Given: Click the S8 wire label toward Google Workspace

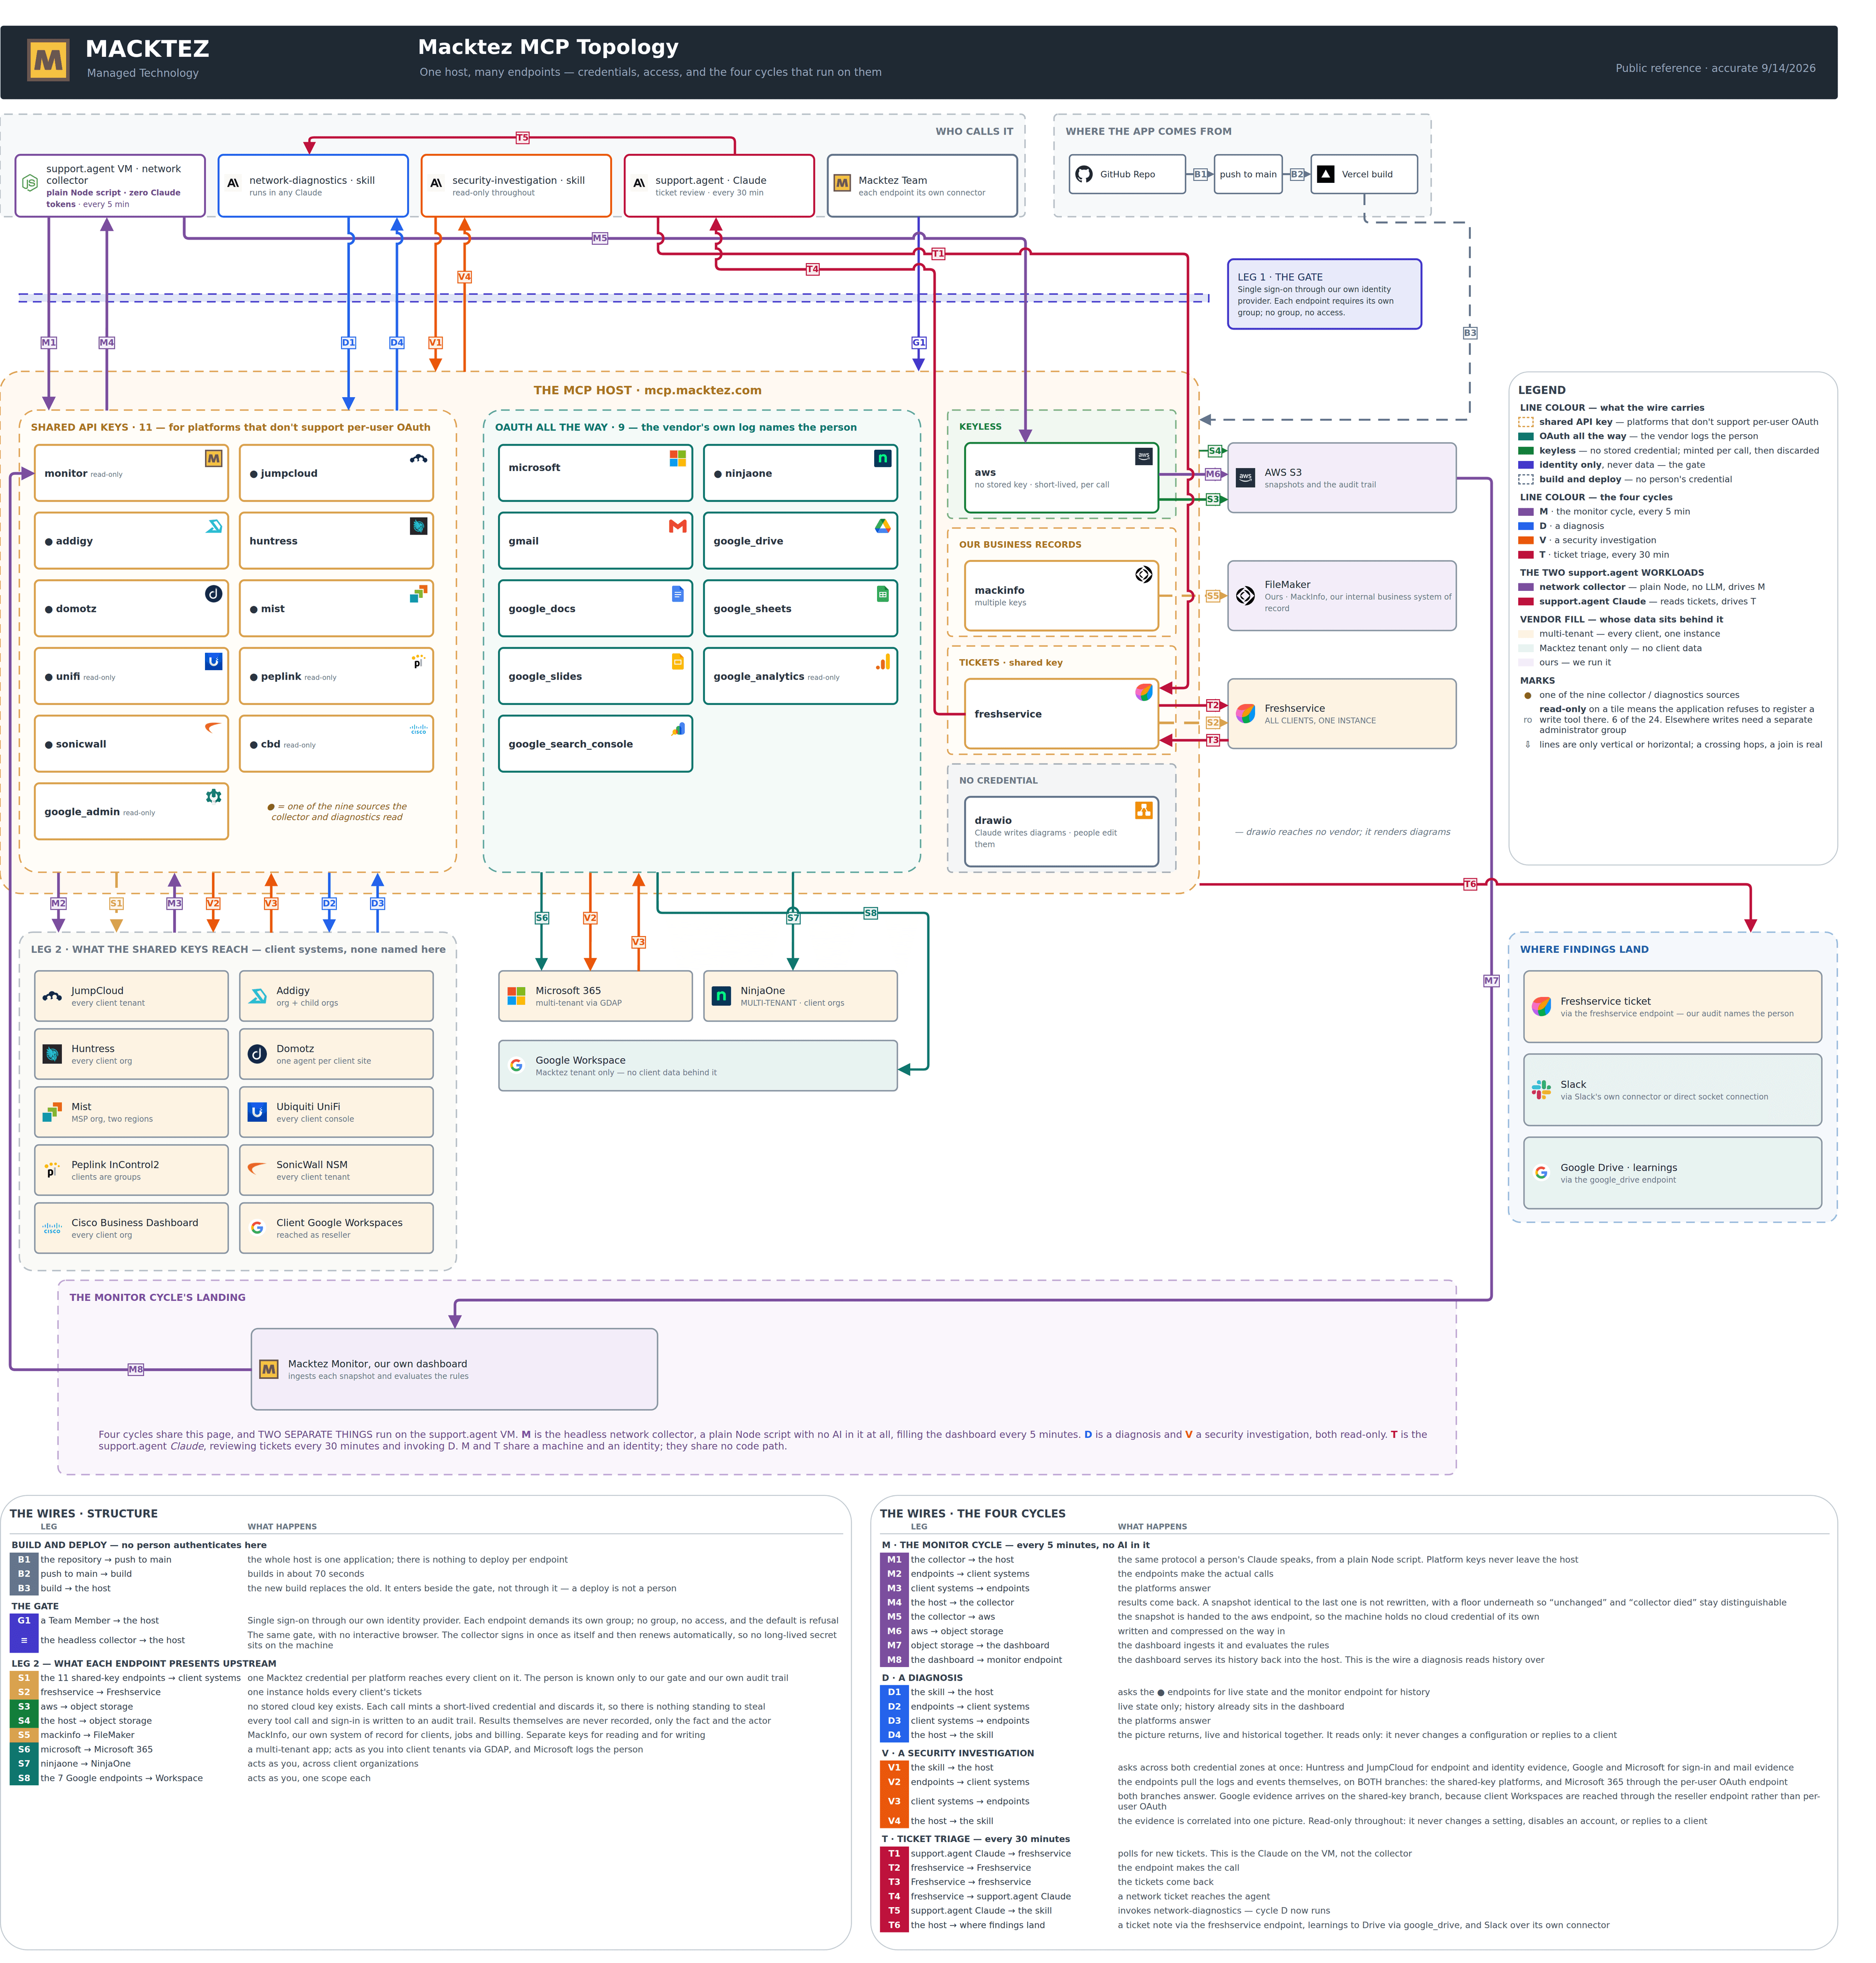Looking at the screenshot, I should [870, 913].
